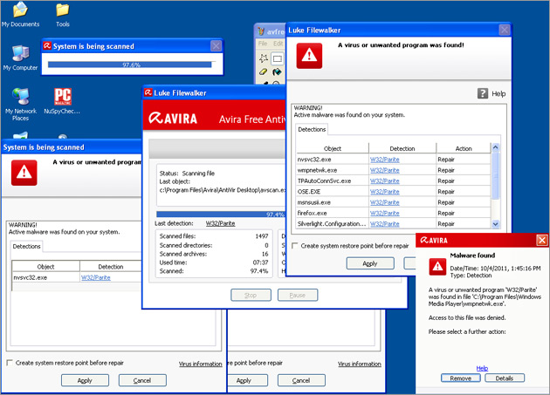Image resolution: width=550 pixels, height=395 pixels.
Task: Open W32/Parite link for nvsvc32.exe in top-right list
Action: [x=385, y=160]
